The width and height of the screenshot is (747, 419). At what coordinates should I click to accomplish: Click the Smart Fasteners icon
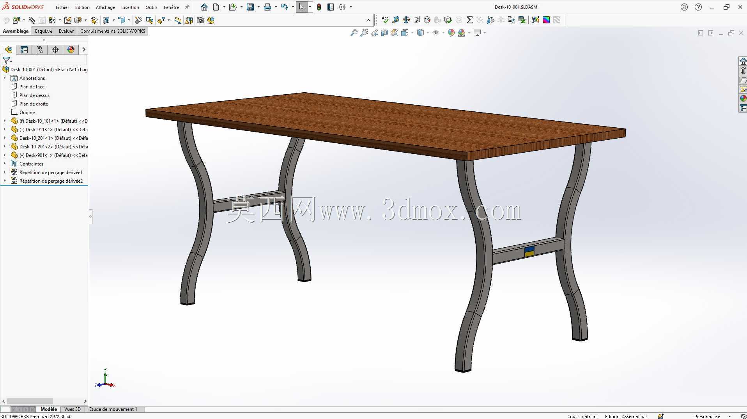(x=68, y=20)
